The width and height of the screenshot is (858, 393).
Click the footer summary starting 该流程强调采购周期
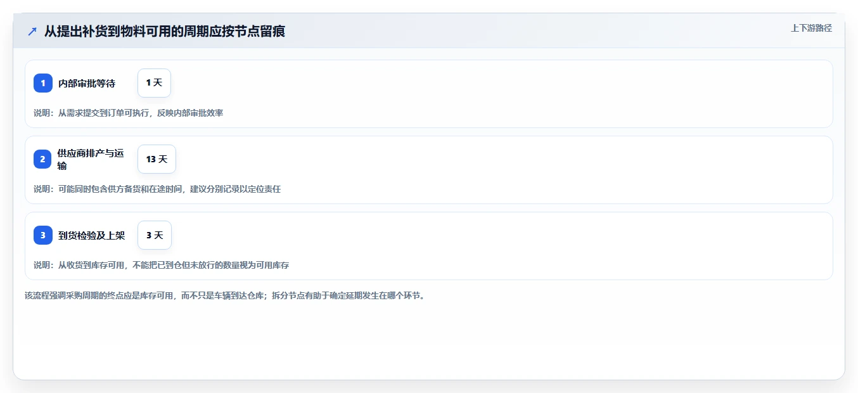click(224, 295)
